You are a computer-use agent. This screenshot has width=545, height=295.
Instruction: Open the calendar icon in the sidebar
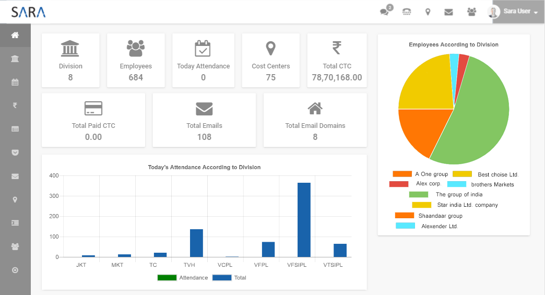tap(15, 82)
